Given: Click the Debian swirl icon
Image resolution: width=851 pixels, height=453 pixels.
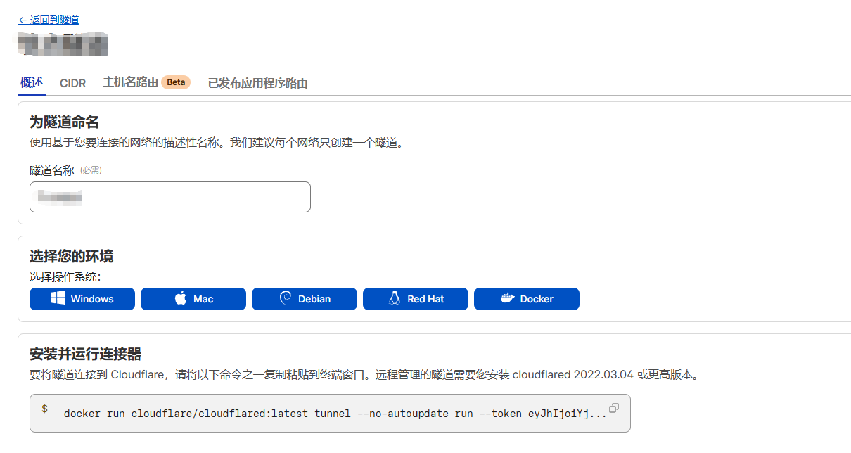Looking at the screenshot, I should (x=286, y=298).
